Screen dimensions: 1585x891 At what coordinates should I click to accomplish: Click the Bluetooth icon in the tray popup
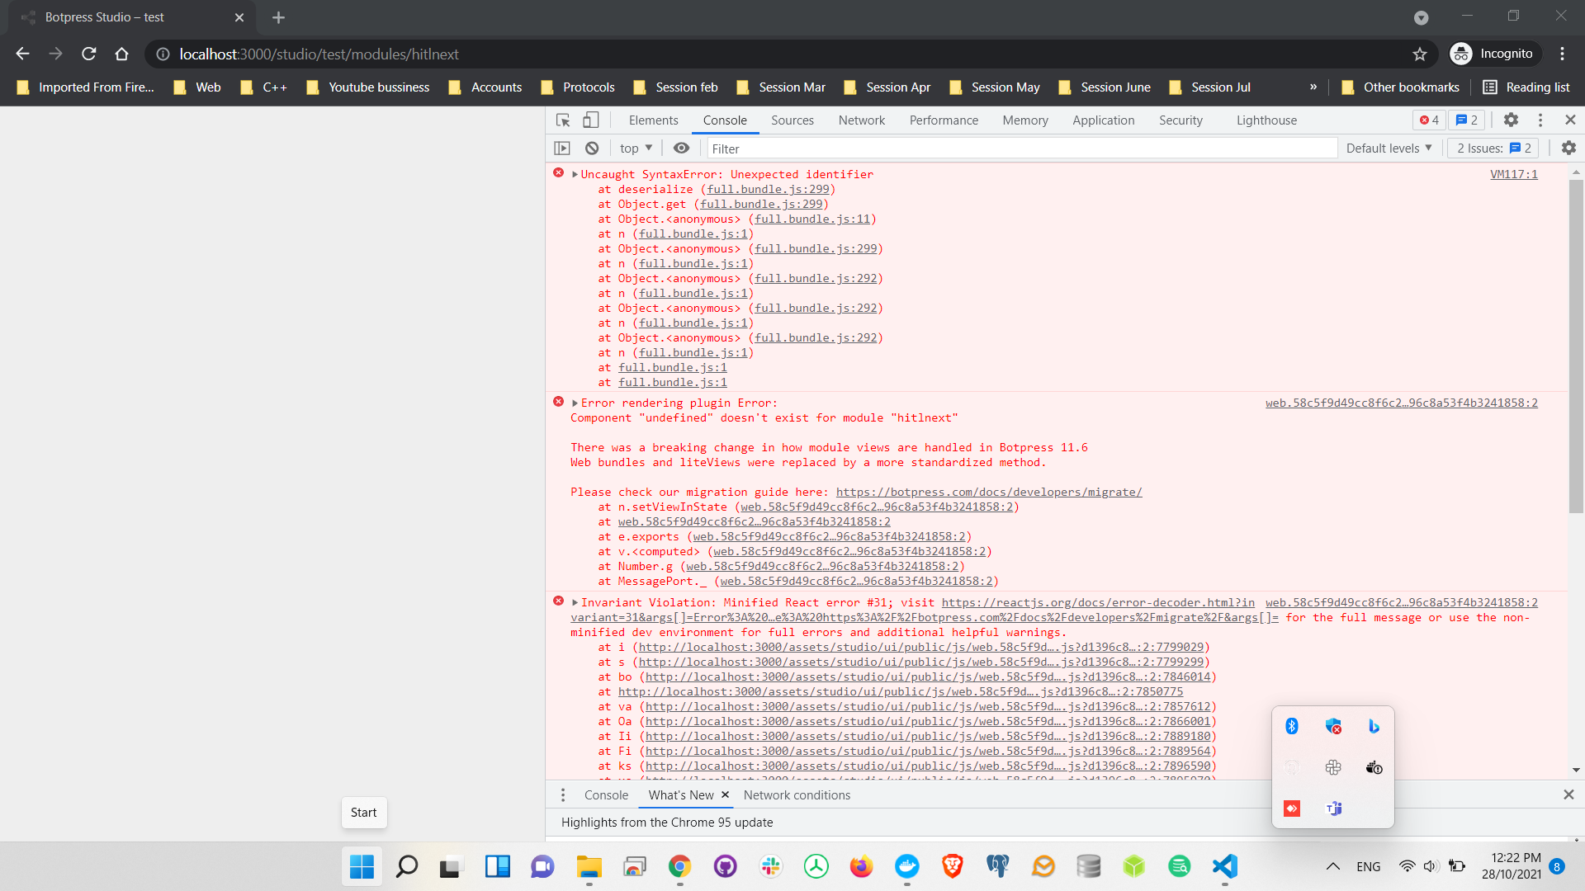1292,726
